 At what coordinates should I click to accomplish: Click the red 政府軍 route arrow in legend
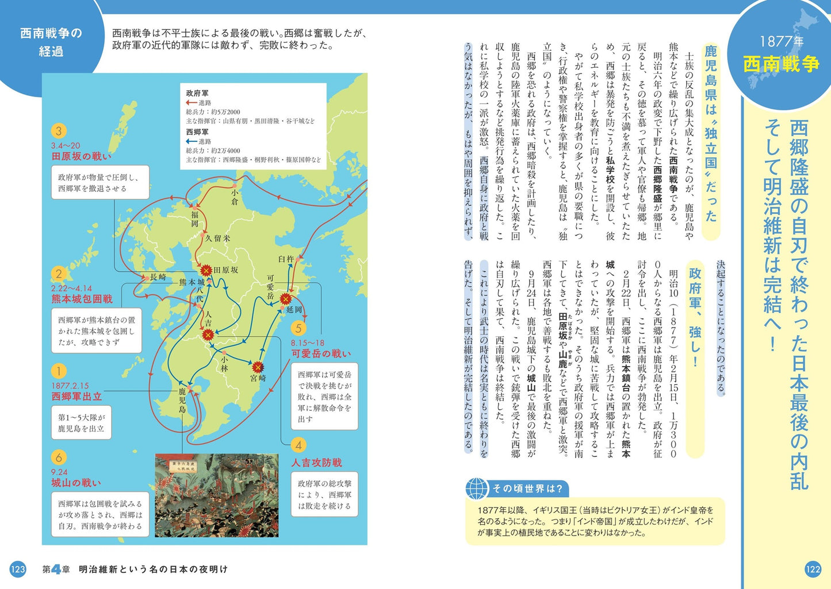click(192, 103)
